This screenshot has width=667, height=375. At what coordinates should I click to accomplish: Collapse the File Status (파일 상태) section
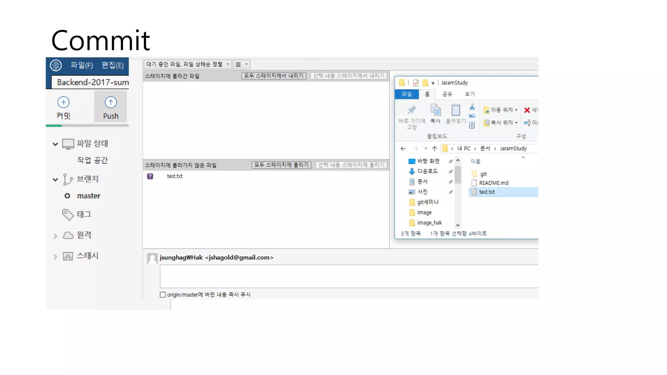(55, 144)
